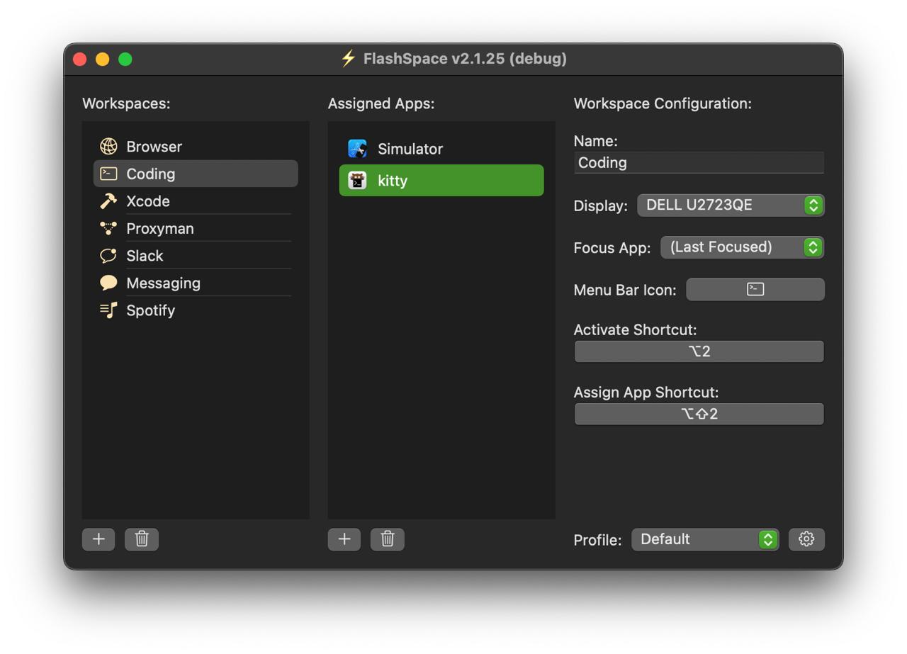This screenshot has height=654, width=907.
Task: Click the Coding terminal icon in workspaces
Action: click(108, 174)
